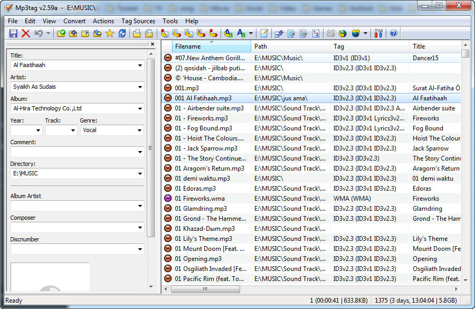The width and height of the screenshot is (475, 309).
Task: Open the Help menu
Action: coord(192,21)
